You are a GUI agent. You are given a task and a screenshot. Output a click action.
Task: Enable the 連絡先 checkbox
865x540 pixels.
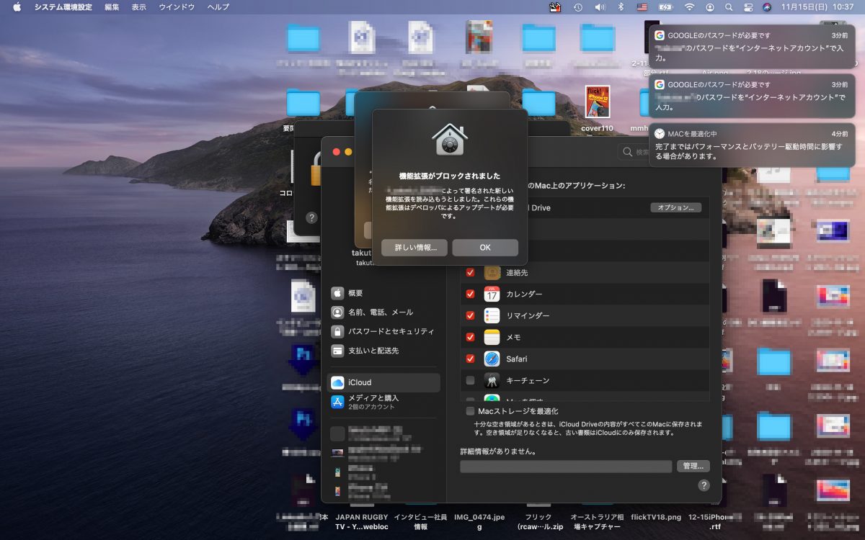(x=470, y=273)
